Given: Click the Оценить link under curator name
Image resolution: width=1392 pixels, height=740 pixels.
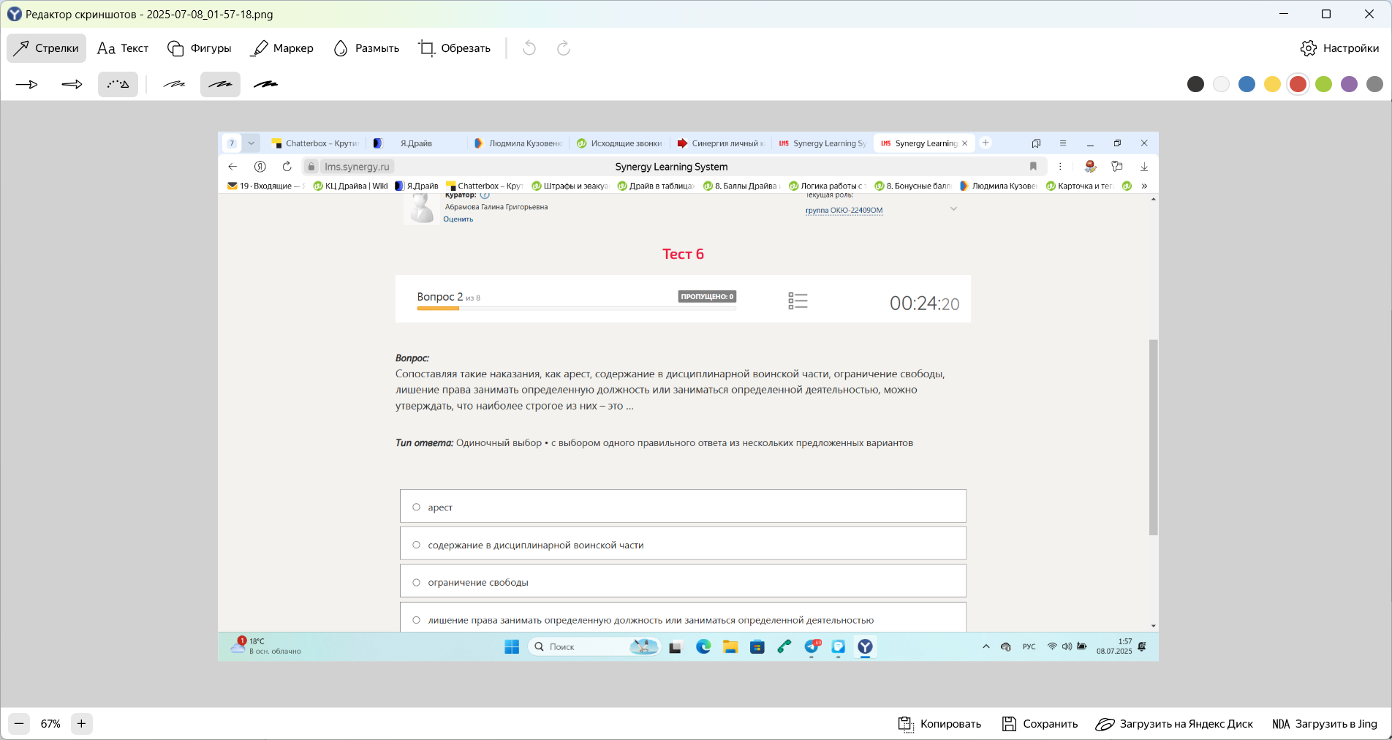Looking at the screenshot, I should coord(458,219).
